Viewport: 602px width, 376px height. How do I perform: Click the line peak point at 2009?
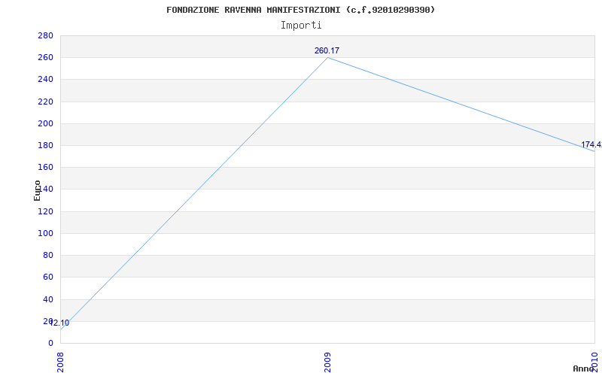(x=327, y=58)
